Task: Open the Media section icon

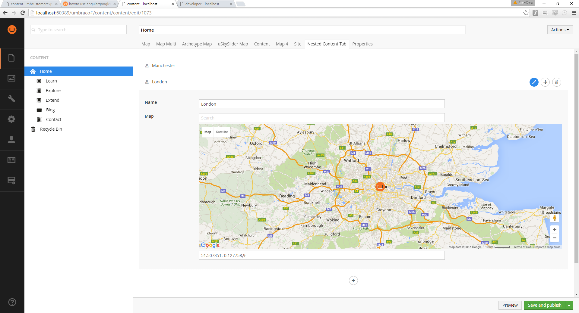Action: (11, 78)
